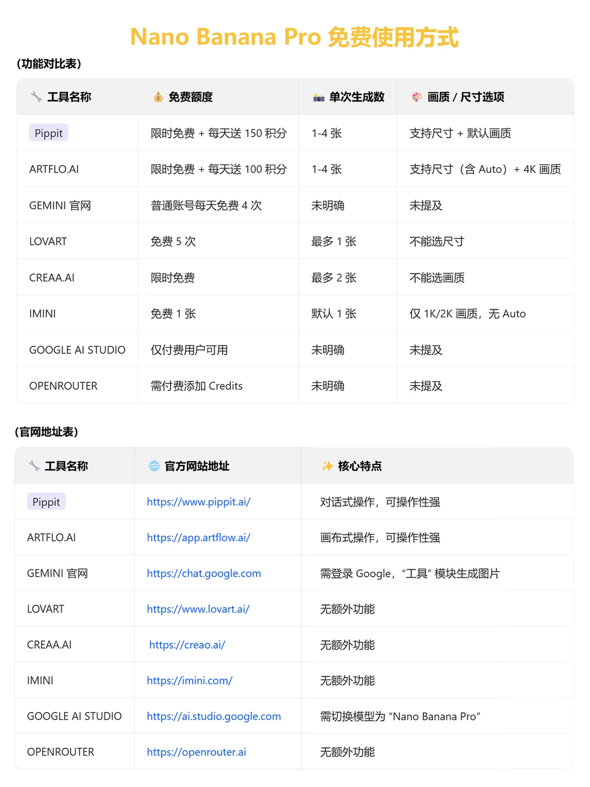The image size is (590, 787).
Task: Select the Pippit badge in the comparison table
Action: point(48,133)
